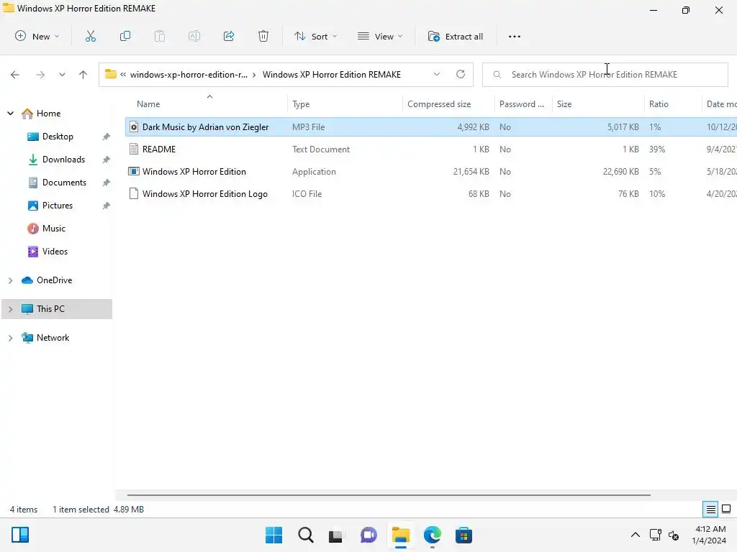
Task: Open the New dropdown menu
Action: click(x=37, y=36)
